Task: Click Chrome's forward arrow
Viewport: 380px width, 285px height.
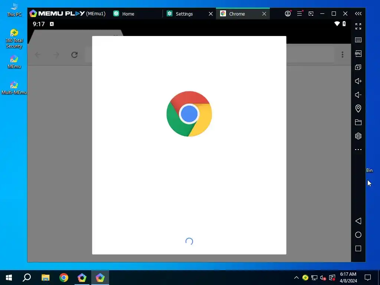Action: 56,55
